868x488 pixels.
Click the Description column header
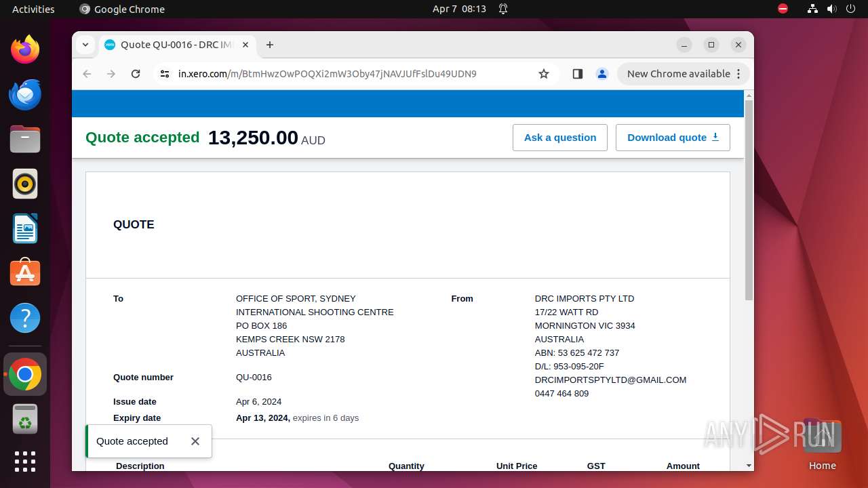pos(140,466)
